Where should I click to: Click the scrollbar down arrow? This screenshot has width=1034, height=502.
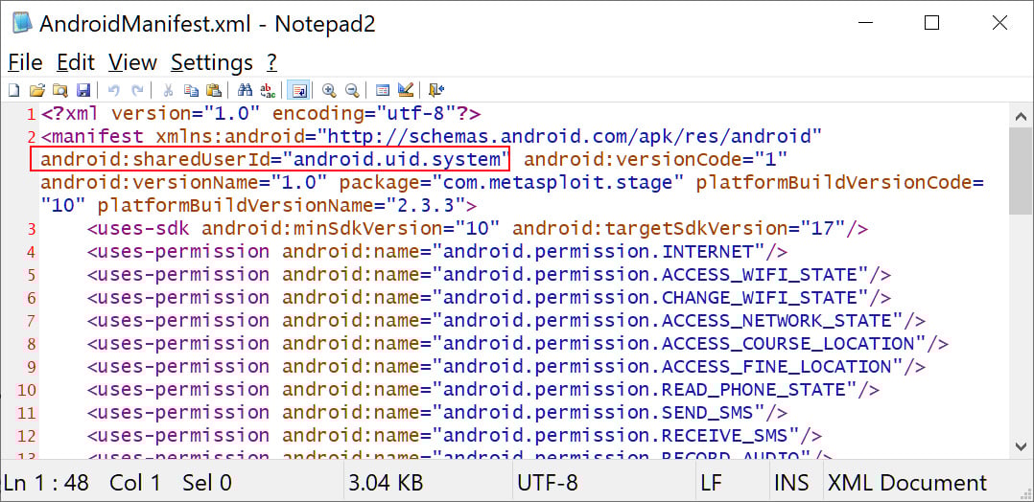click(1021, 446)
